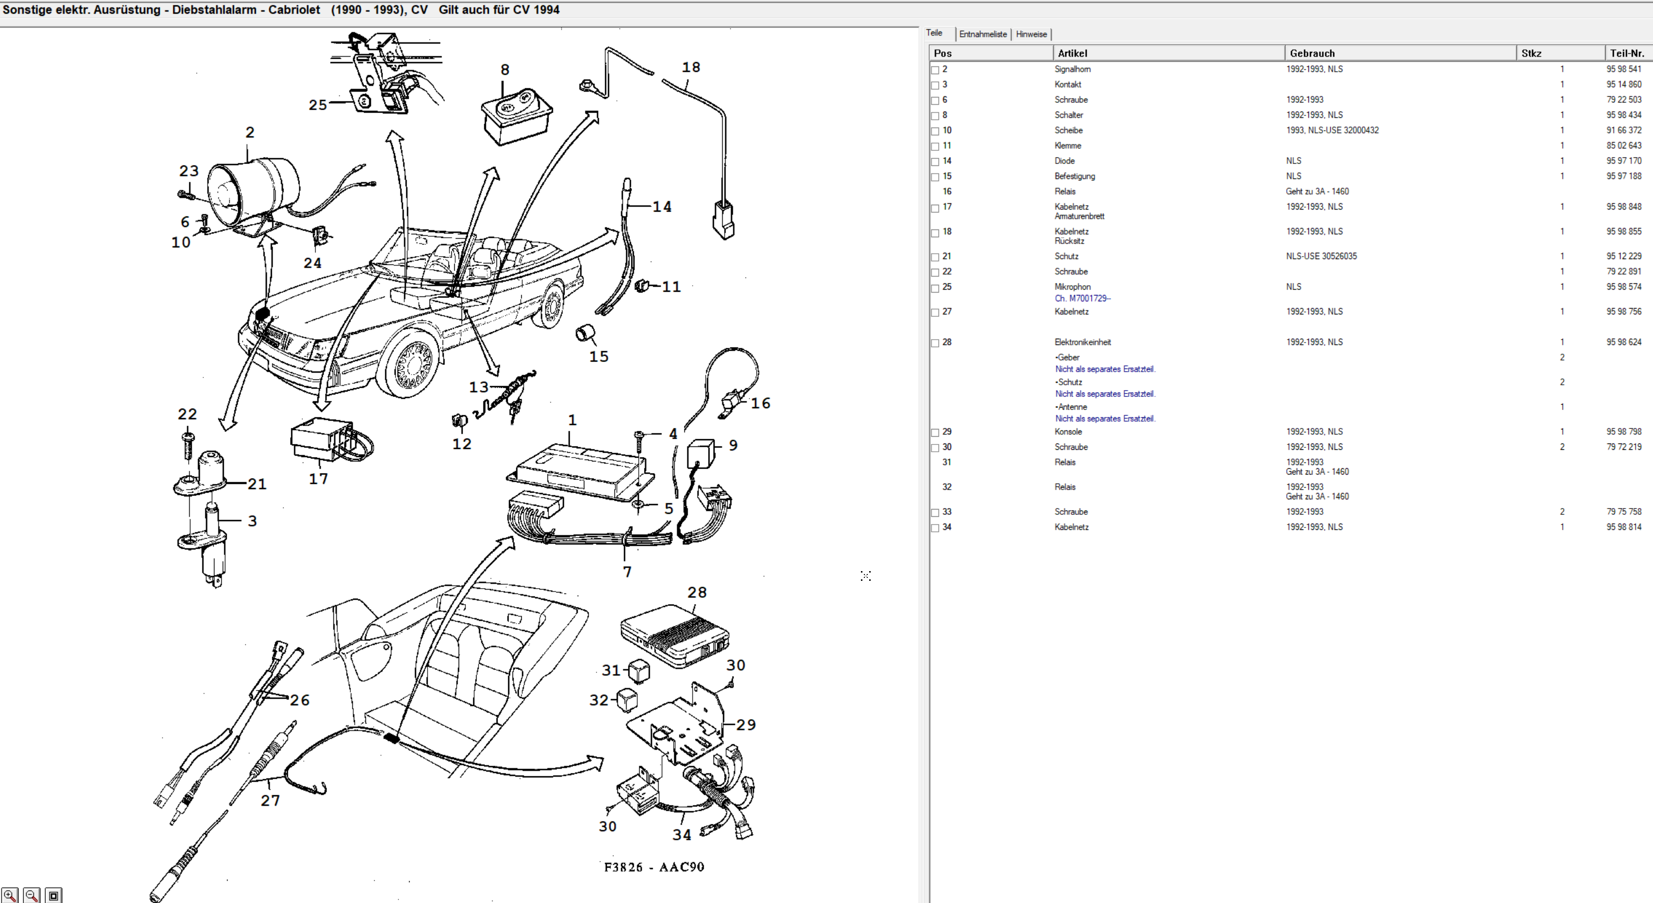Screen dimensions: 1653x903
Task: Click callout 18 on the rear harness
Action: 691,67
